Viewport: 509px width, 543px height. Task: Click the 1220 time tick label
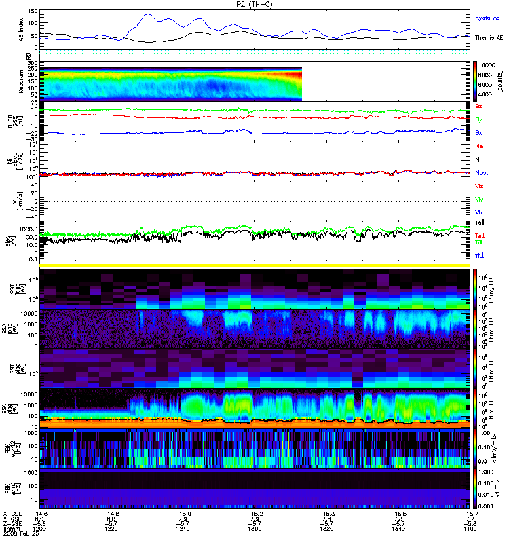pyautogui.click(x=111, y=529)
